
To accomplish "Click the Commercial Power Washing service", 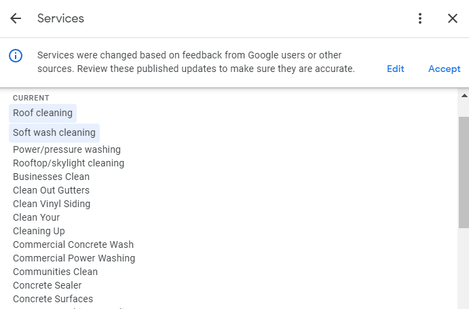I will 74,258.
